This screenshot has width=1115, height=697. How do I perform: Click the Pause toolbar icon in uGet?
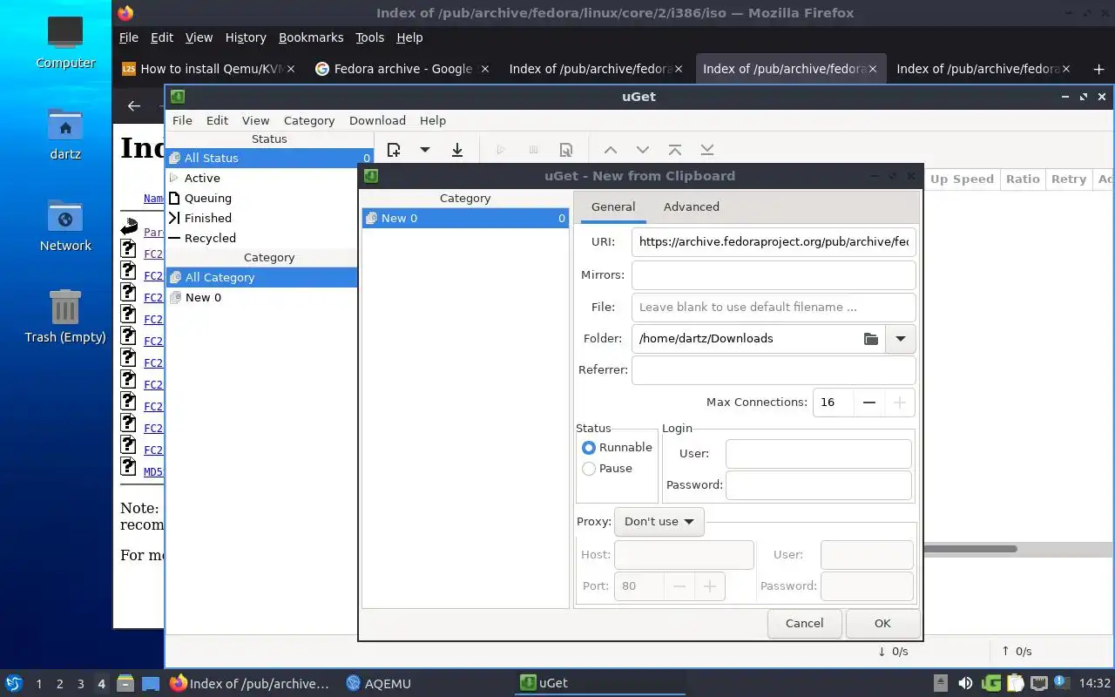tap(534, 150)
